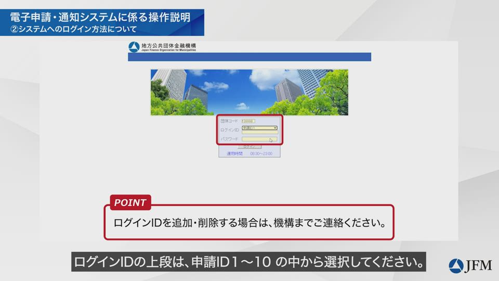
Task: Click the 運用時間 label text
Action: pyautogui.click(x=235, y=154)
